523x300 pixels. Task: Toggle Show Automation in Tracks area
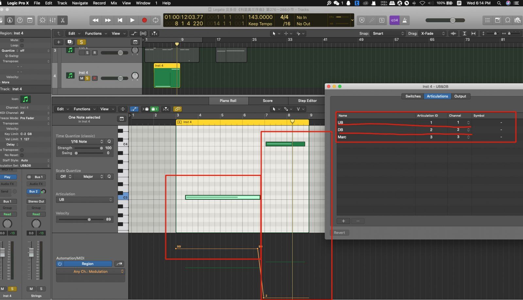coord(134,33)
